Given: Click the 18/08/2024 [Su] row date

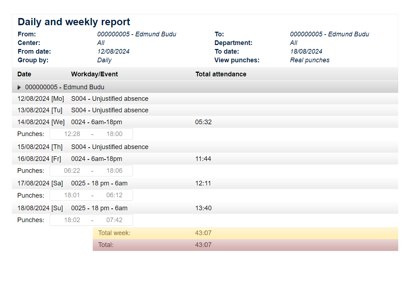Looking at the screenshot, I should [x=40, y=208].
